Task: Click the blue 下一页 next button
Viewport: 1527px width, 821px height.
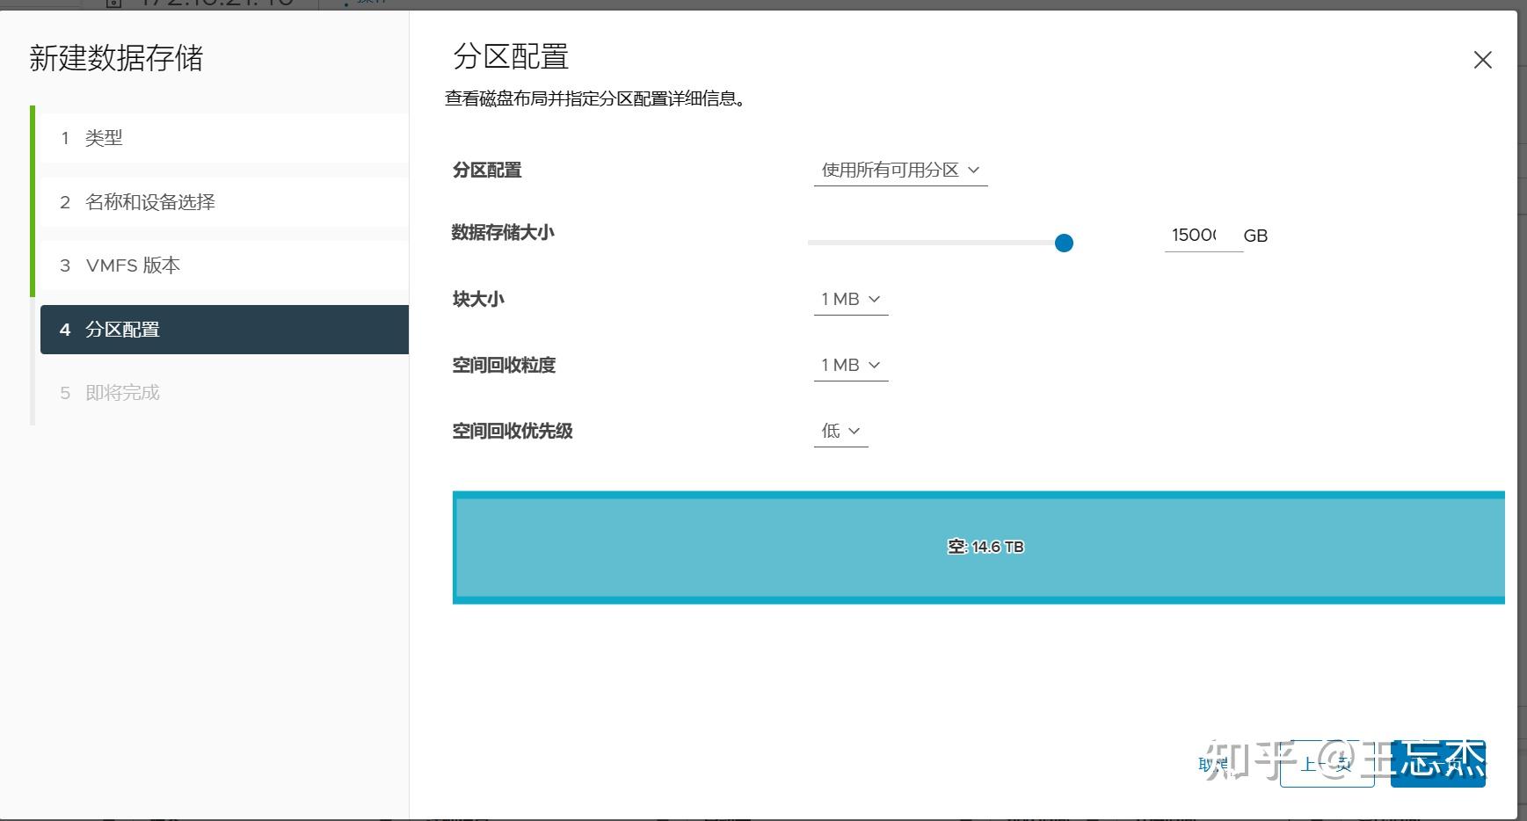Action: click(1436, 763)
